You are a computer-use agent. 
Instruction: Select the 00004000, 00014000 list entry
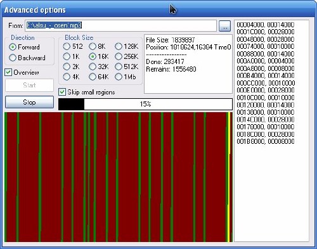pos(266,25)
